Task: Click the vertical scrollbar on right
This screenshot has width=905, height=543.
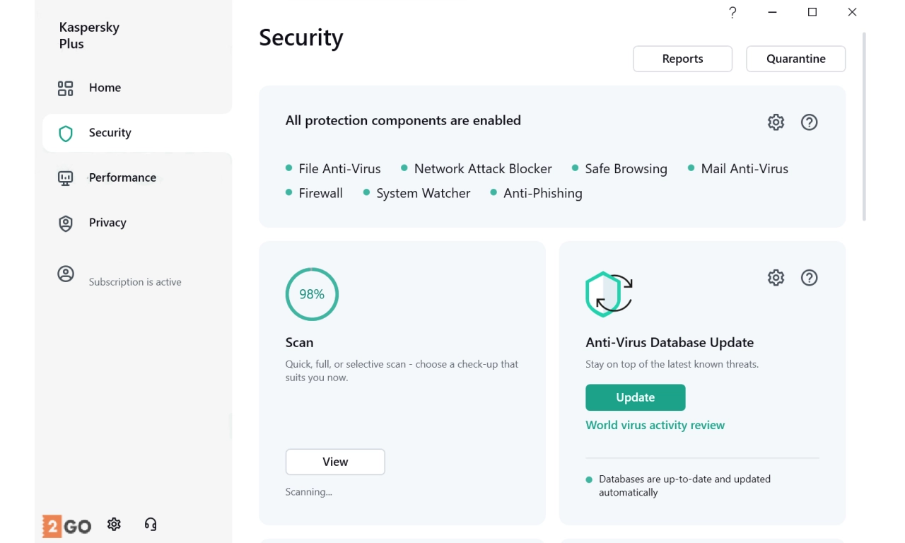Action: click(x=864, y=127)
